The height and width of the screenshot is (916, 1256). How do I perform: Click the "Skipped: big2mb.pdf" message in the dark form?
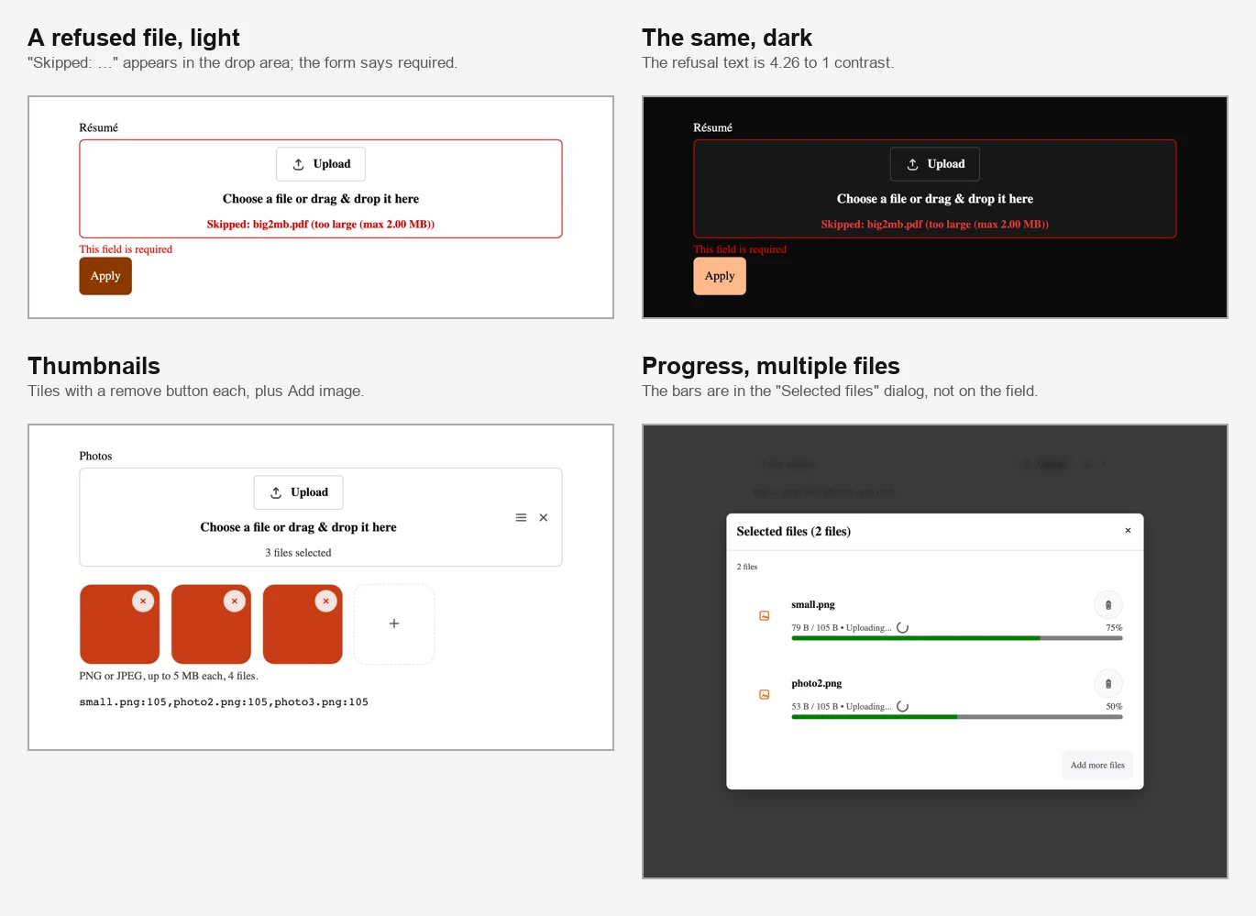point(935,225)
